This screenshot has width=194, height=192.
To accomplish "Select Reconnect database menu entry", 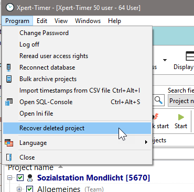I will click(77, 67).
